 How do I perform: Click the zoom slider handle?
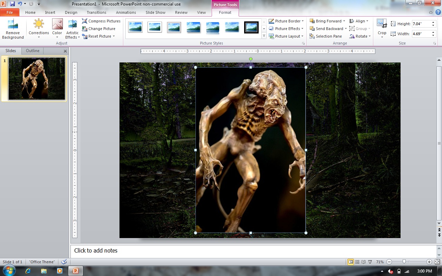(x=404, y=262)
